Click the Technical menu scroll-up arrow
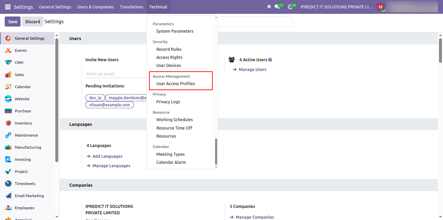This screenshot has width=443, height=220. tap(216, 17)
